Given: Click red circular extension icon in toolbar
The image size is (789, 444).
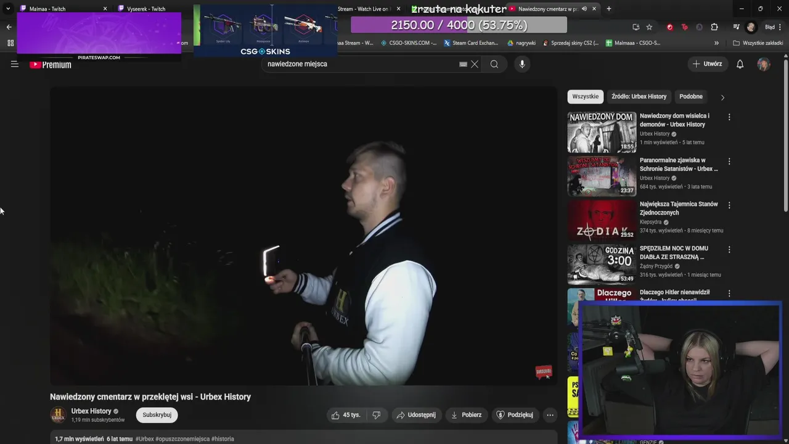Looking at the screenshot, I should (x=669, y=27).
